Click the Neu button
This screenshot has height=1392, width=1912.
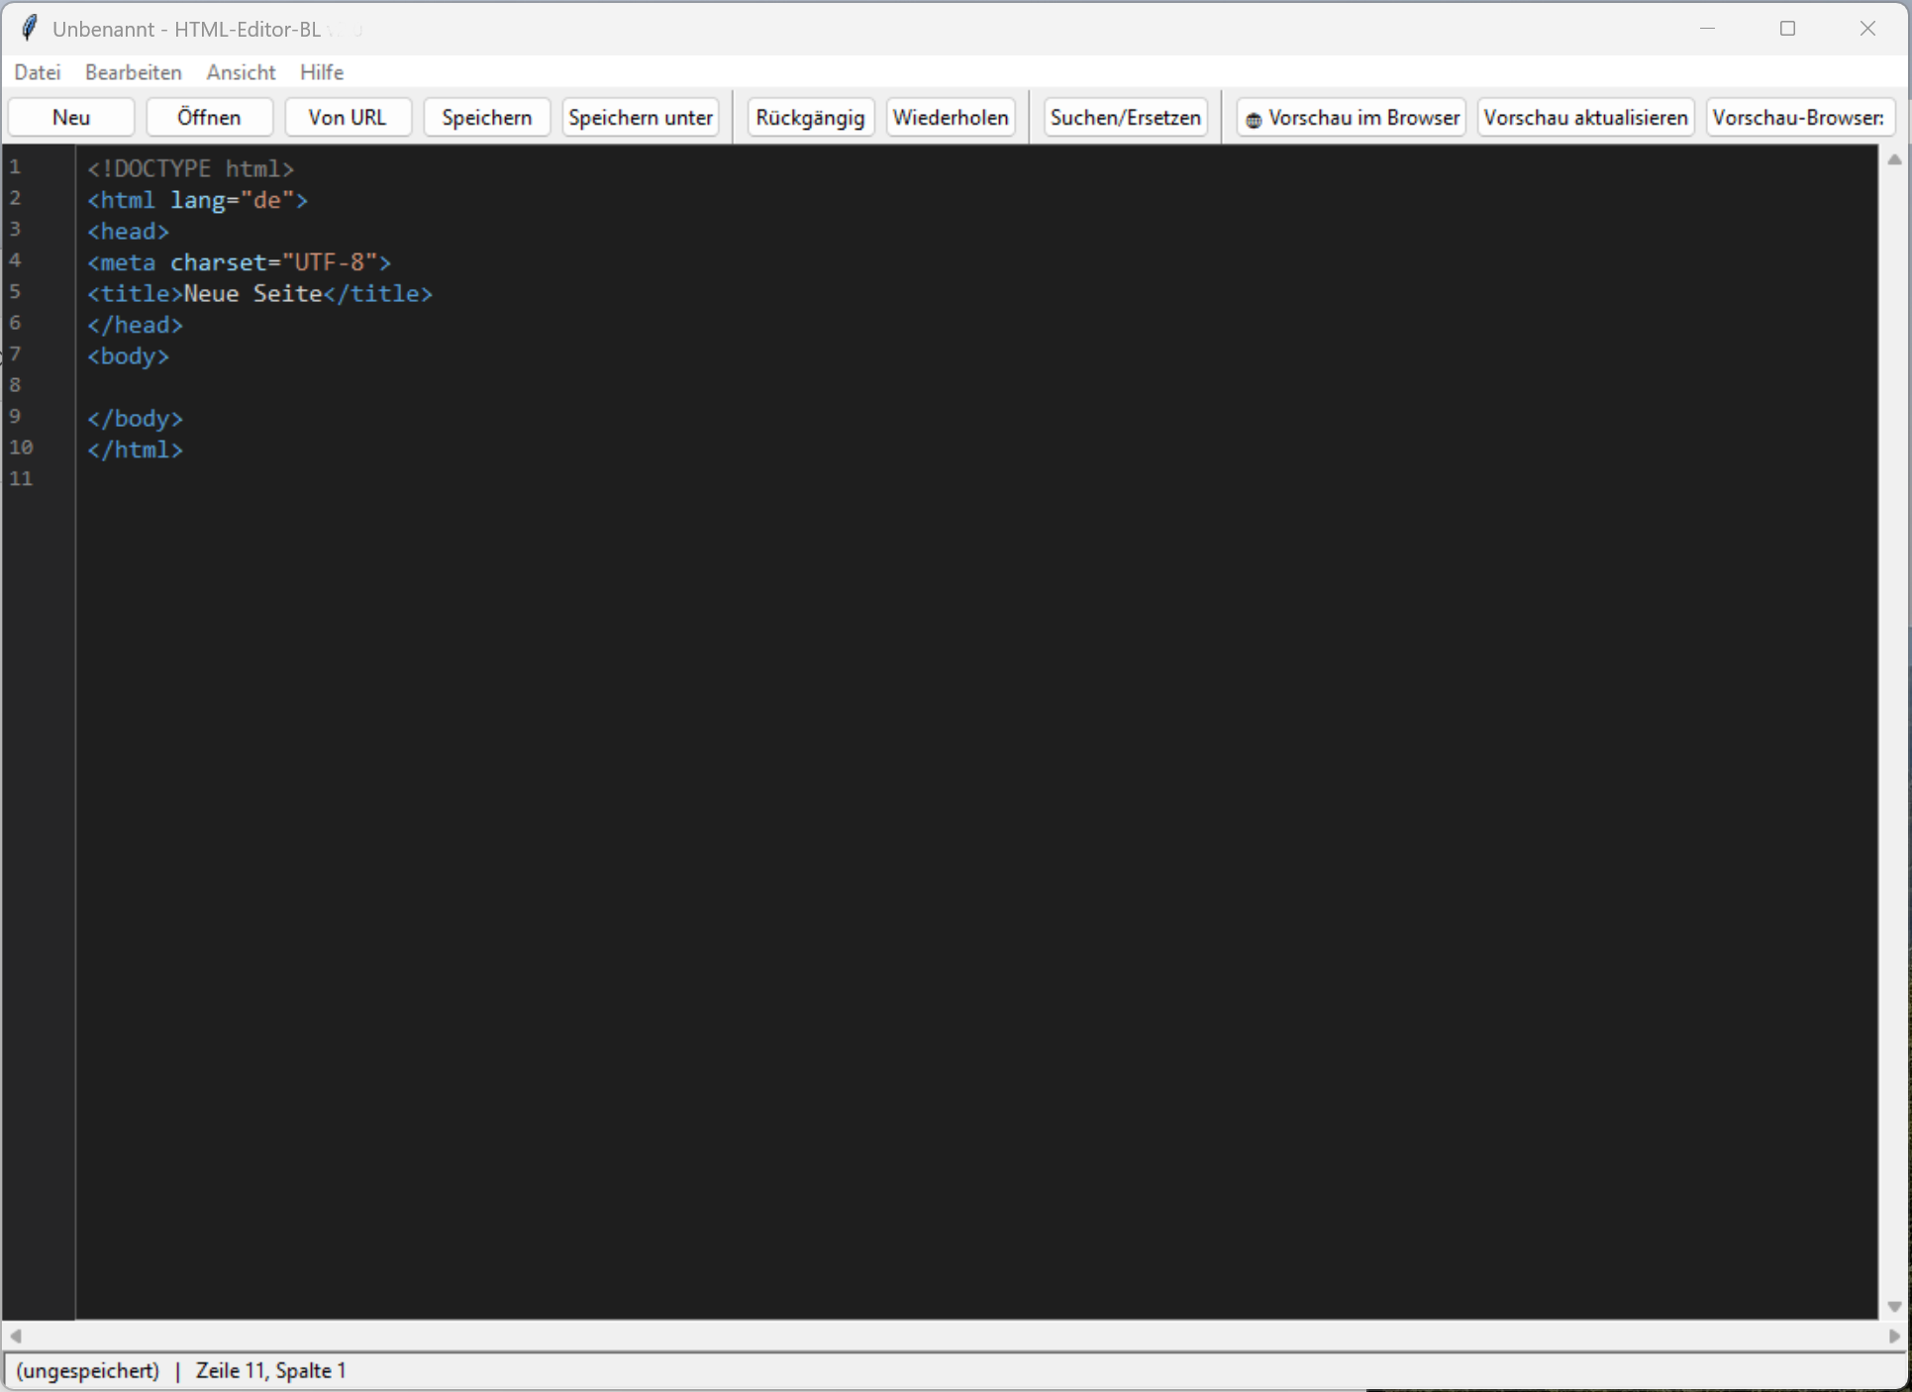coord(71,117)
